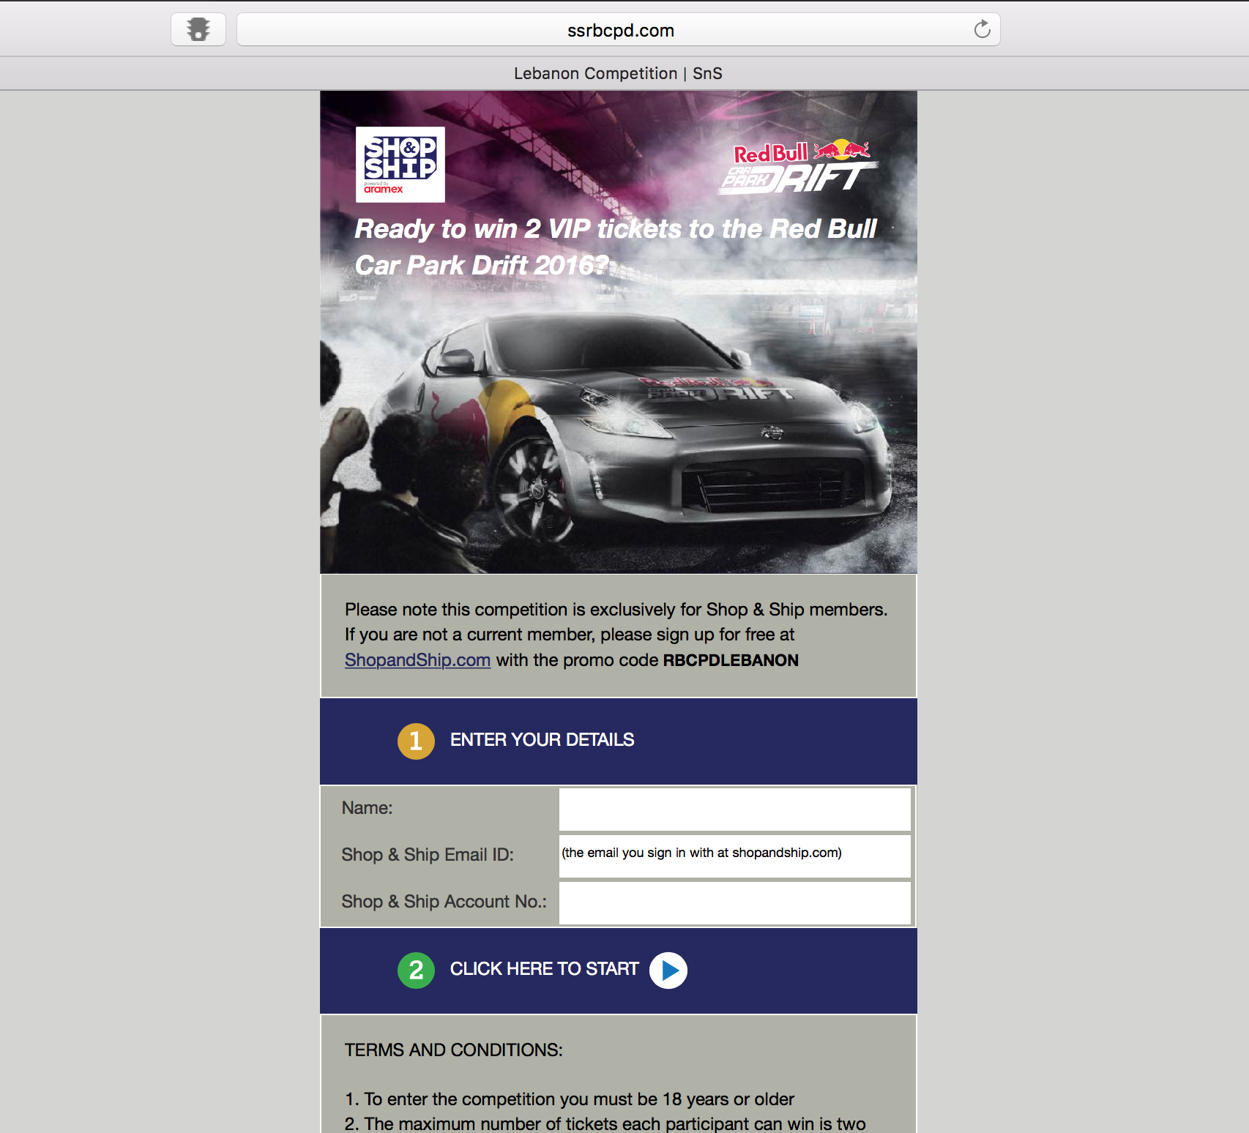Click the blue play arrow icon

click(668, 970)
